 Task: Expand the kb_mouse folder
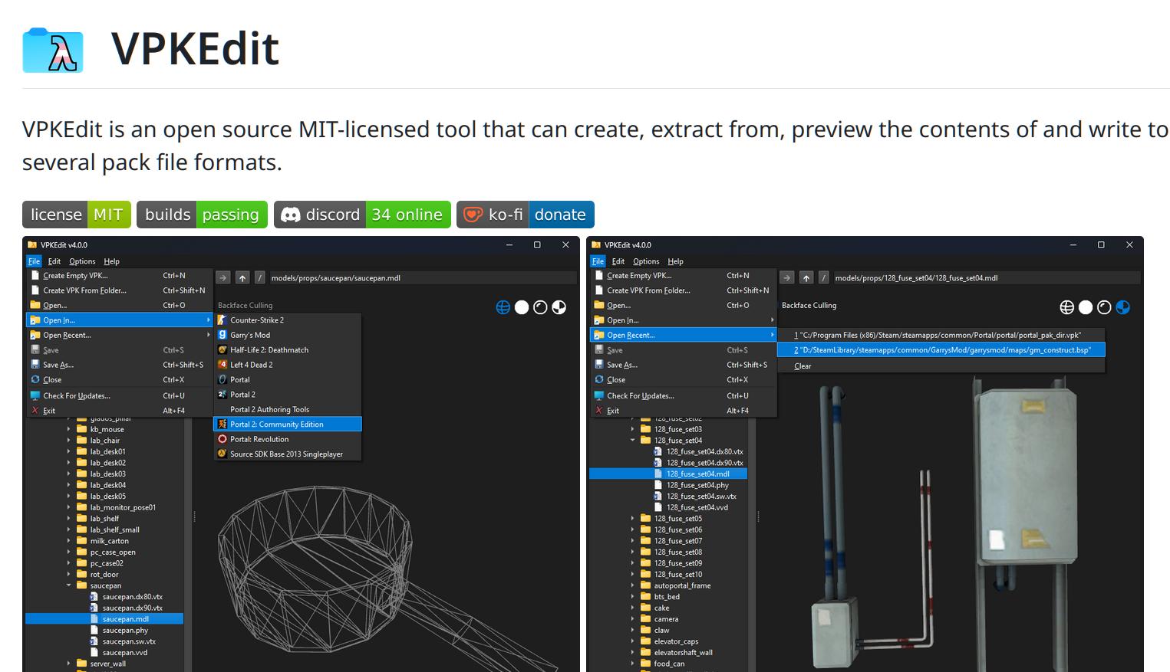pos(68,429)
